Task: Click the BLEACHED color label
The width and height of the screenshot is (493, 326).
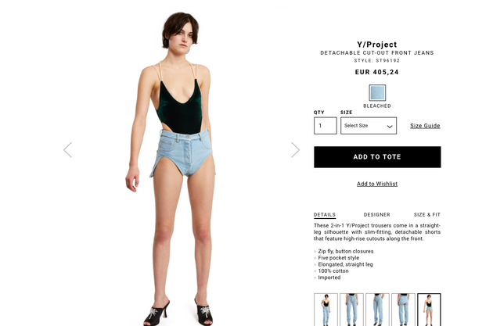Action: point(377,106)
